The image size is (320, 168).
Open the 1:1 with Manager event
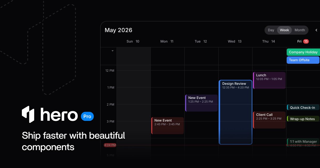303,143
